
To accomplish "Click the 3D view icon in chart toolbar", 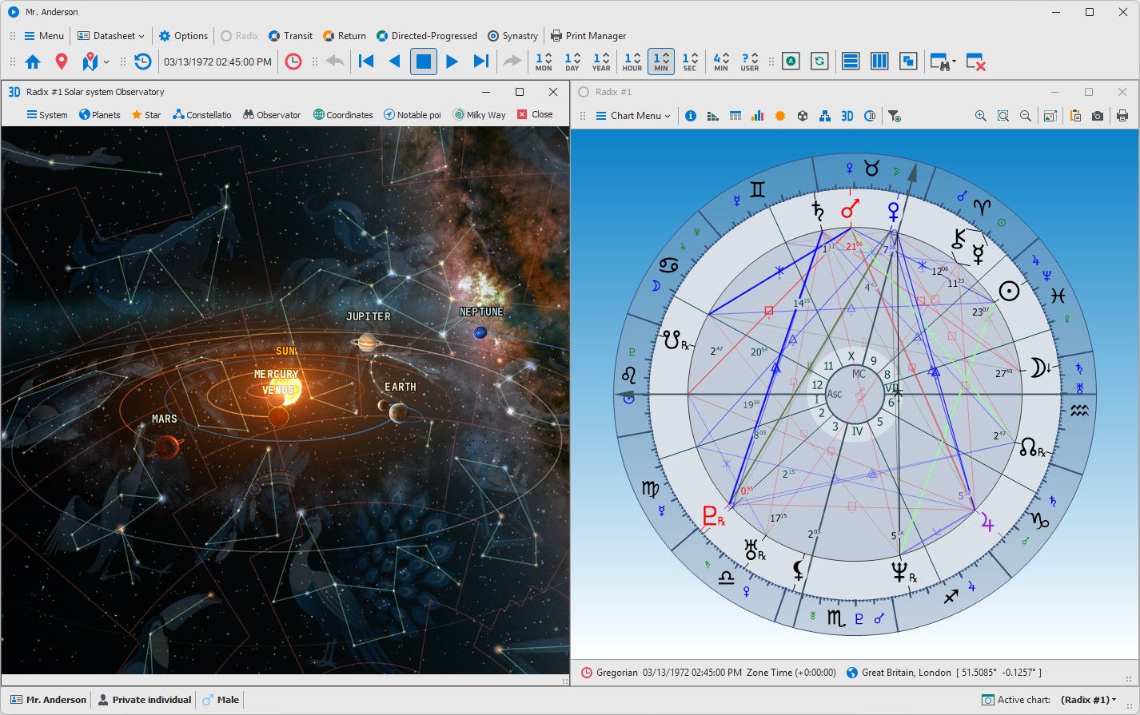I will coord(847,116).
